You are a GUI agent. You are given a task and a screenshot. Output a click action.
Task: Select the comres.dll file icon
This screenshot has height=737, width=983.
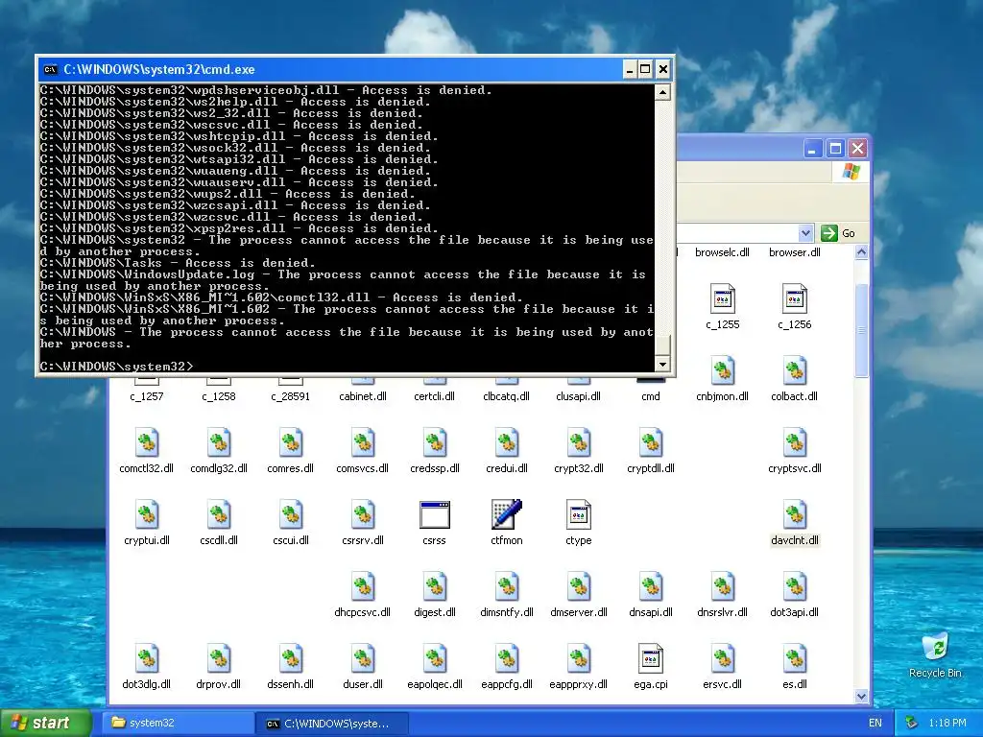[291, 442]
